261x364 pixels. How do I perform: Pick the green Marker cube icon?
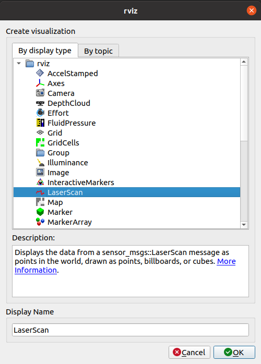tap(40, 212)
